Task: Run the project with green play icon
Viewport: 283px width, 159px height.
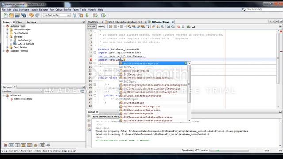Action: [x=88, y=15]
